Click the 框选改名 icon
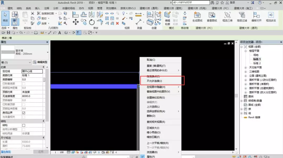283x158 pixels. point(271,17)
